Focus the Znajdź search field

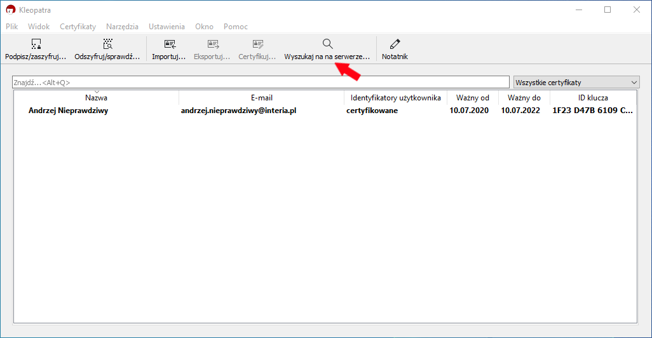pos(261,83)
